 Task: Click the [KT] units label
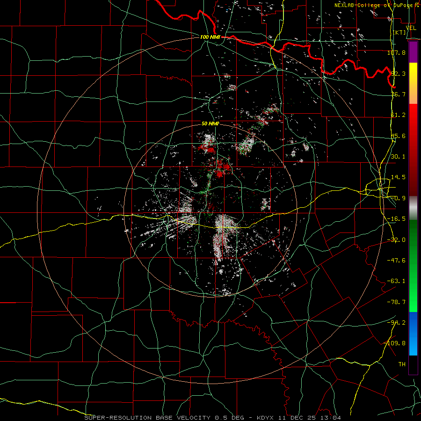tap(399, 32)
